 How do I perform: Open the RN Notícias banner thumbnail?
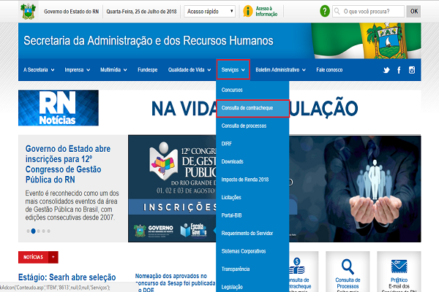click(59, 108)
